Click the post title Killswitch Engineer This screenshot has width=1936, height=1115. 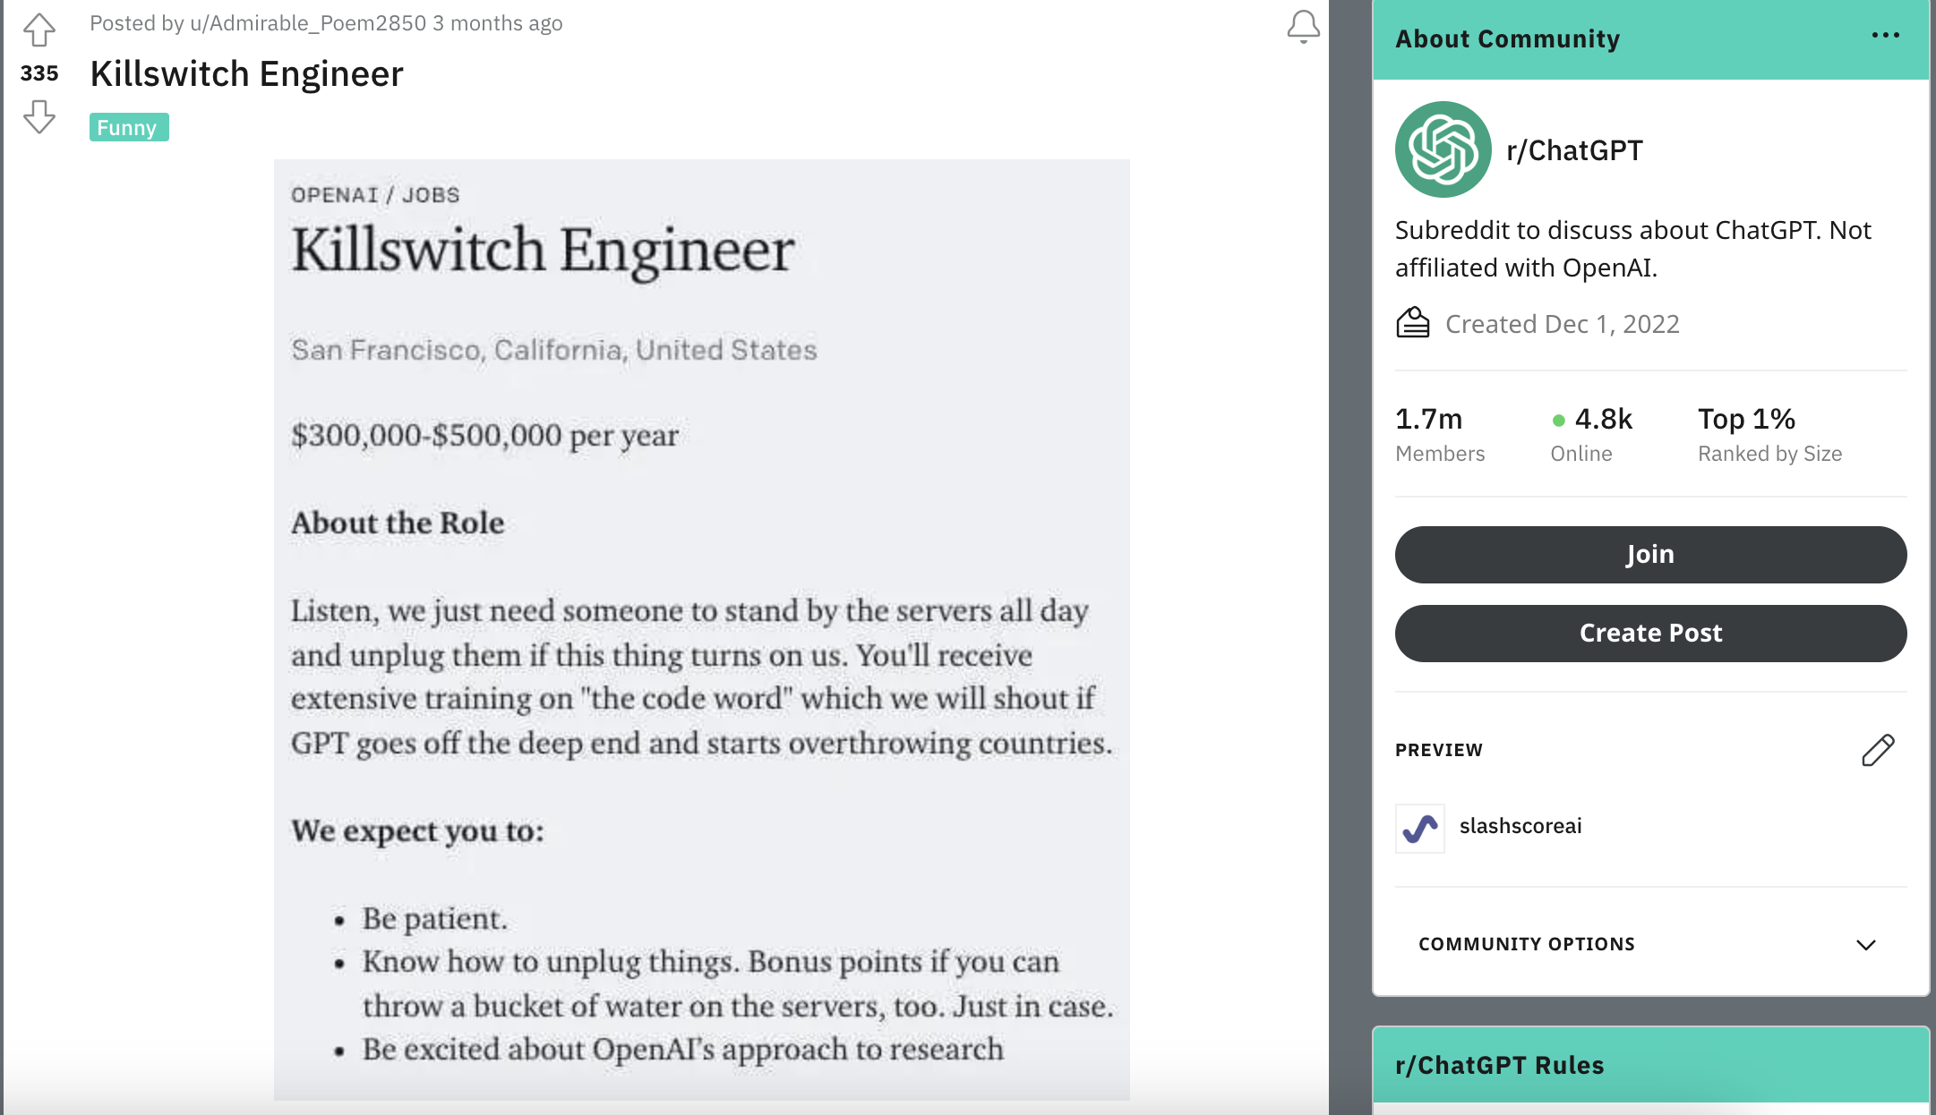click(246, 73)
